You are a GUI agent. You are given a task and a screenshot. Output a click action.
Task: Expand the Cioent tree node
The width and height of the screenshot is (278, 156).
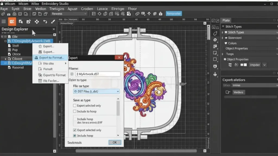[x=5, y=59]
